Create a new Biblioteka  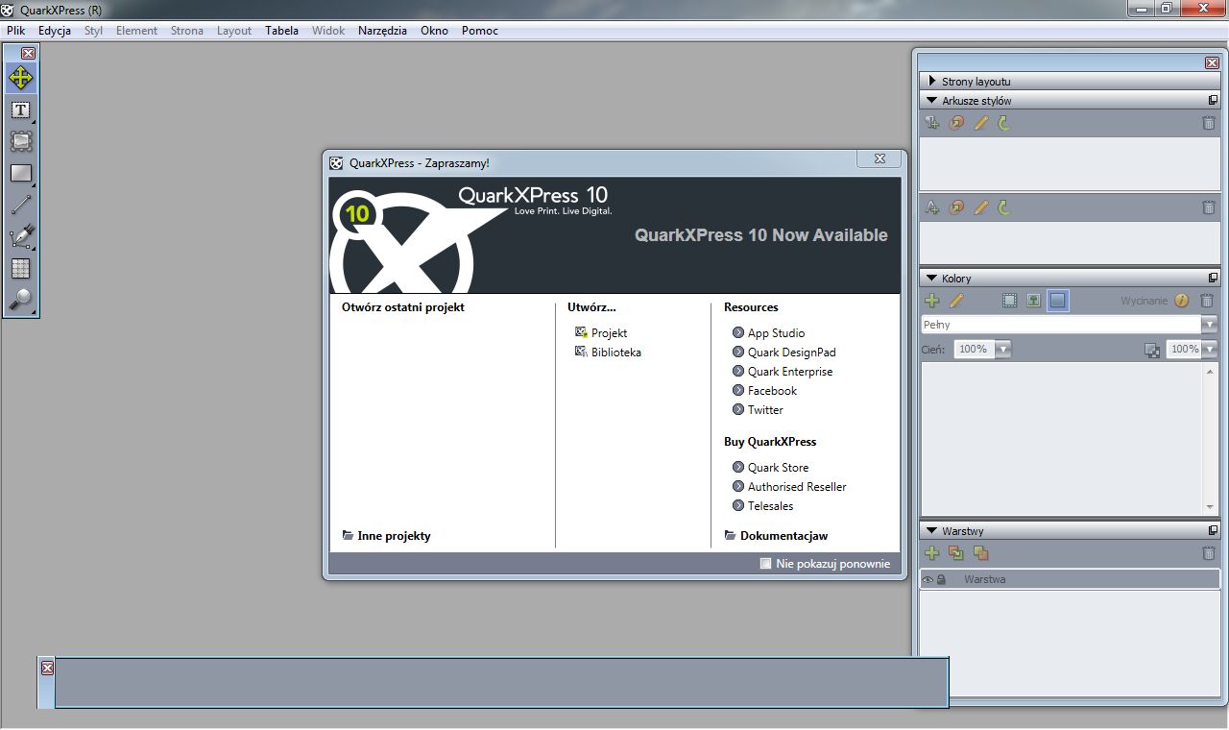[x=608, y=353]
